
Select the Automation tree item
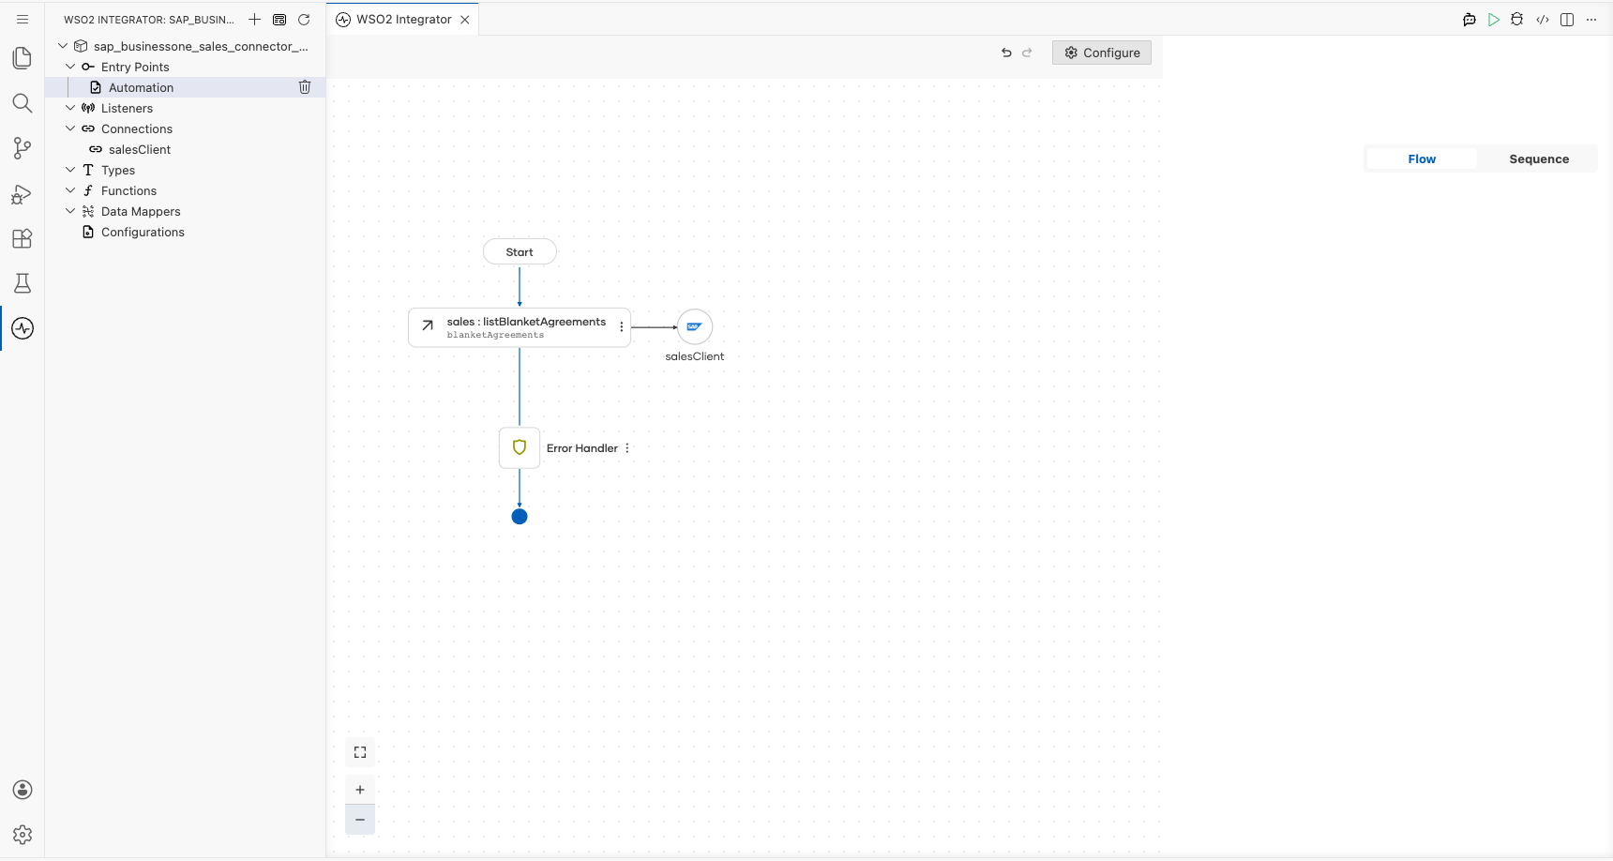[186, 87]
